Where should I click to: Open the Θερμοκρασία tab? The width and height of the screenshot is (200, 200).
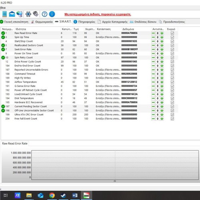[42, 22]
